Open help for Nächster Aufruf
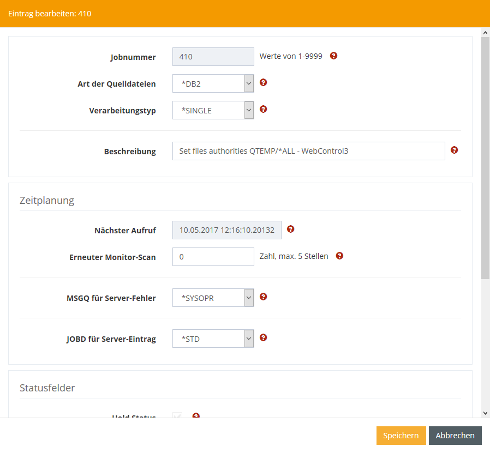The height and width of the screenshot is (453, 490). (x=291, y=229)
